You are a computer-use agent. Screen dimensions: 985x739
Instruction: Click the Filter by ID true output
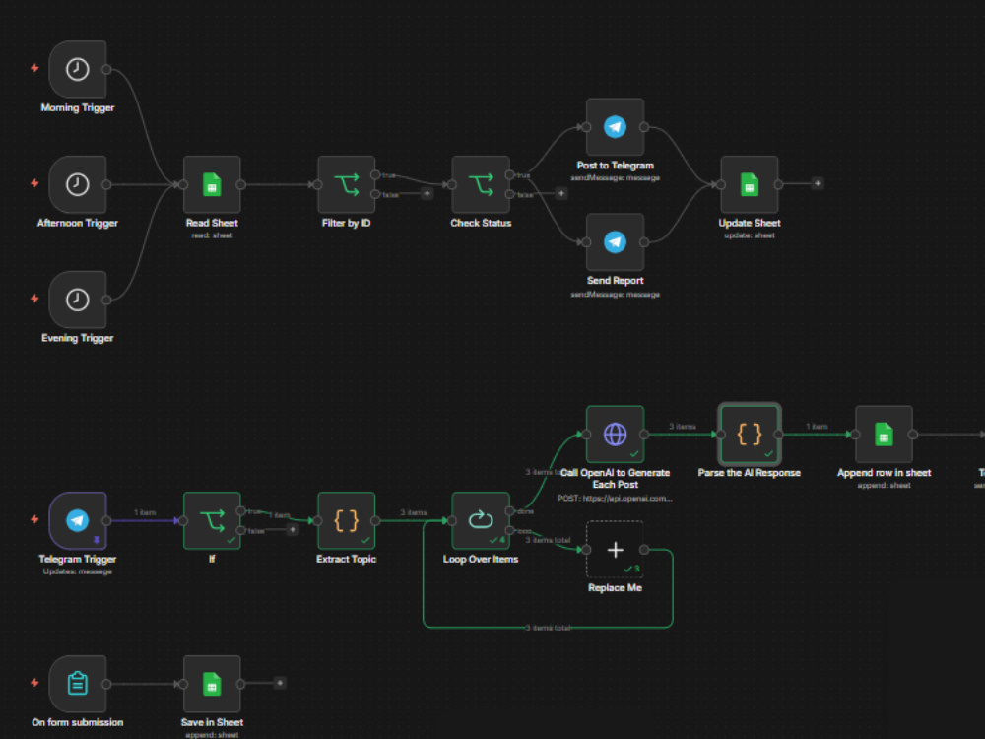pyautogui.click(x=375, y=174)
